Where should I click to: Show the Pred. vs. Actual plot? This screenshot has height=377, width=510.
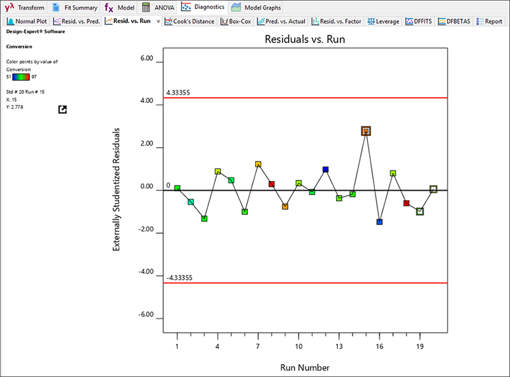pyautogui.click(x=281, y=21)
